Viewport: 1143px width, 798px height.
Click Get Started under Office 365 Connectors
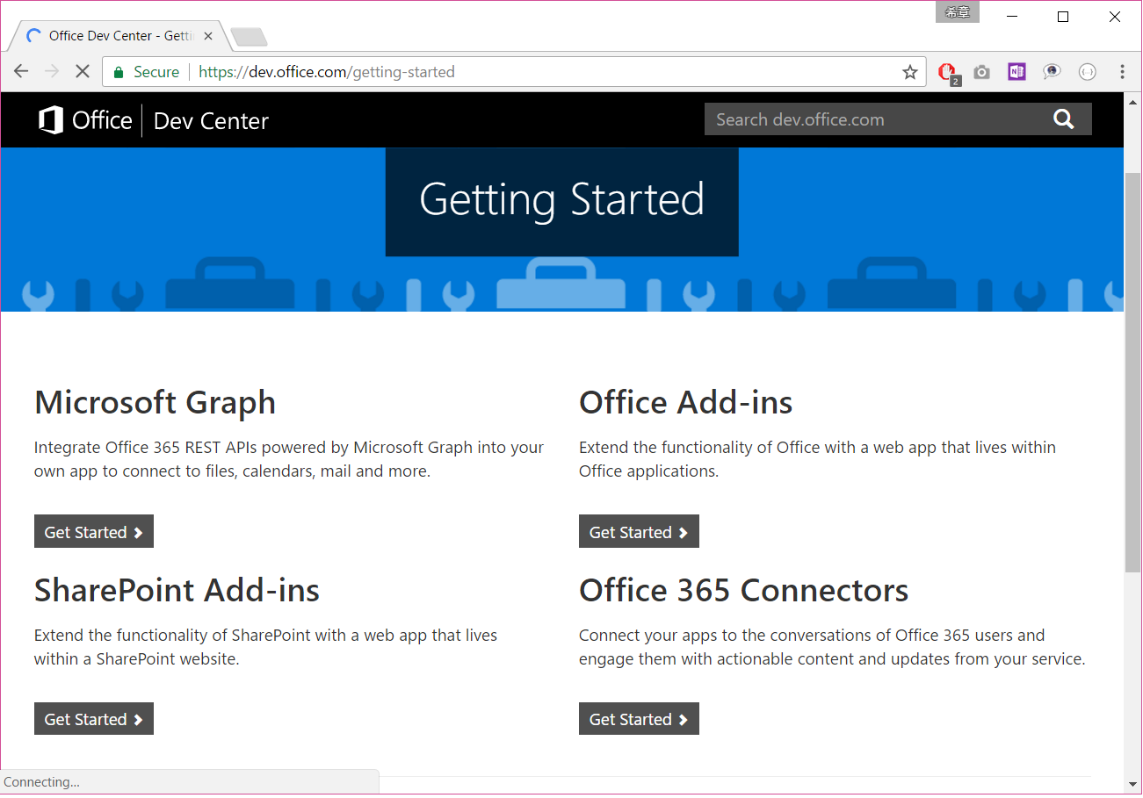(639, 718)
